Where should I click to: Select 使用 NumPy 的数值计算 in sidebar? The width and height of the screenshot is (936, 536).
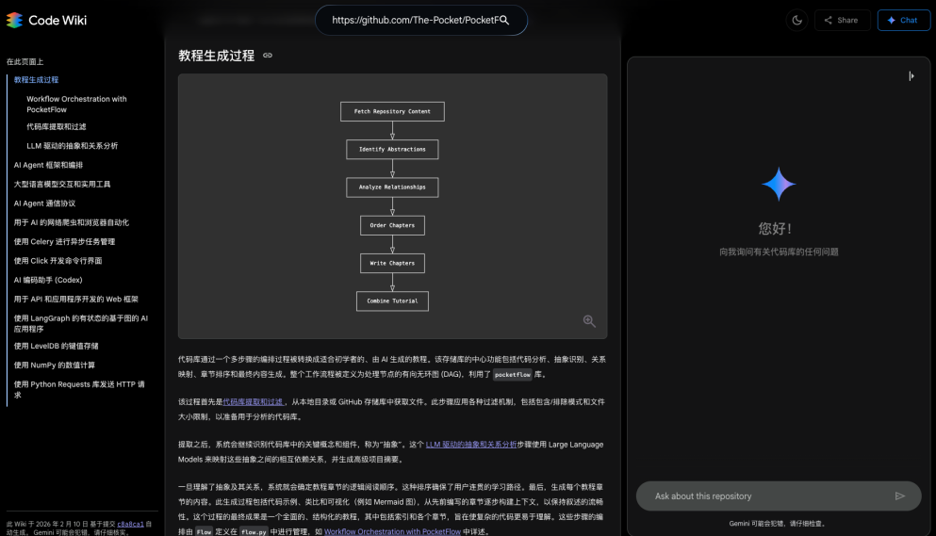point(54,365)
